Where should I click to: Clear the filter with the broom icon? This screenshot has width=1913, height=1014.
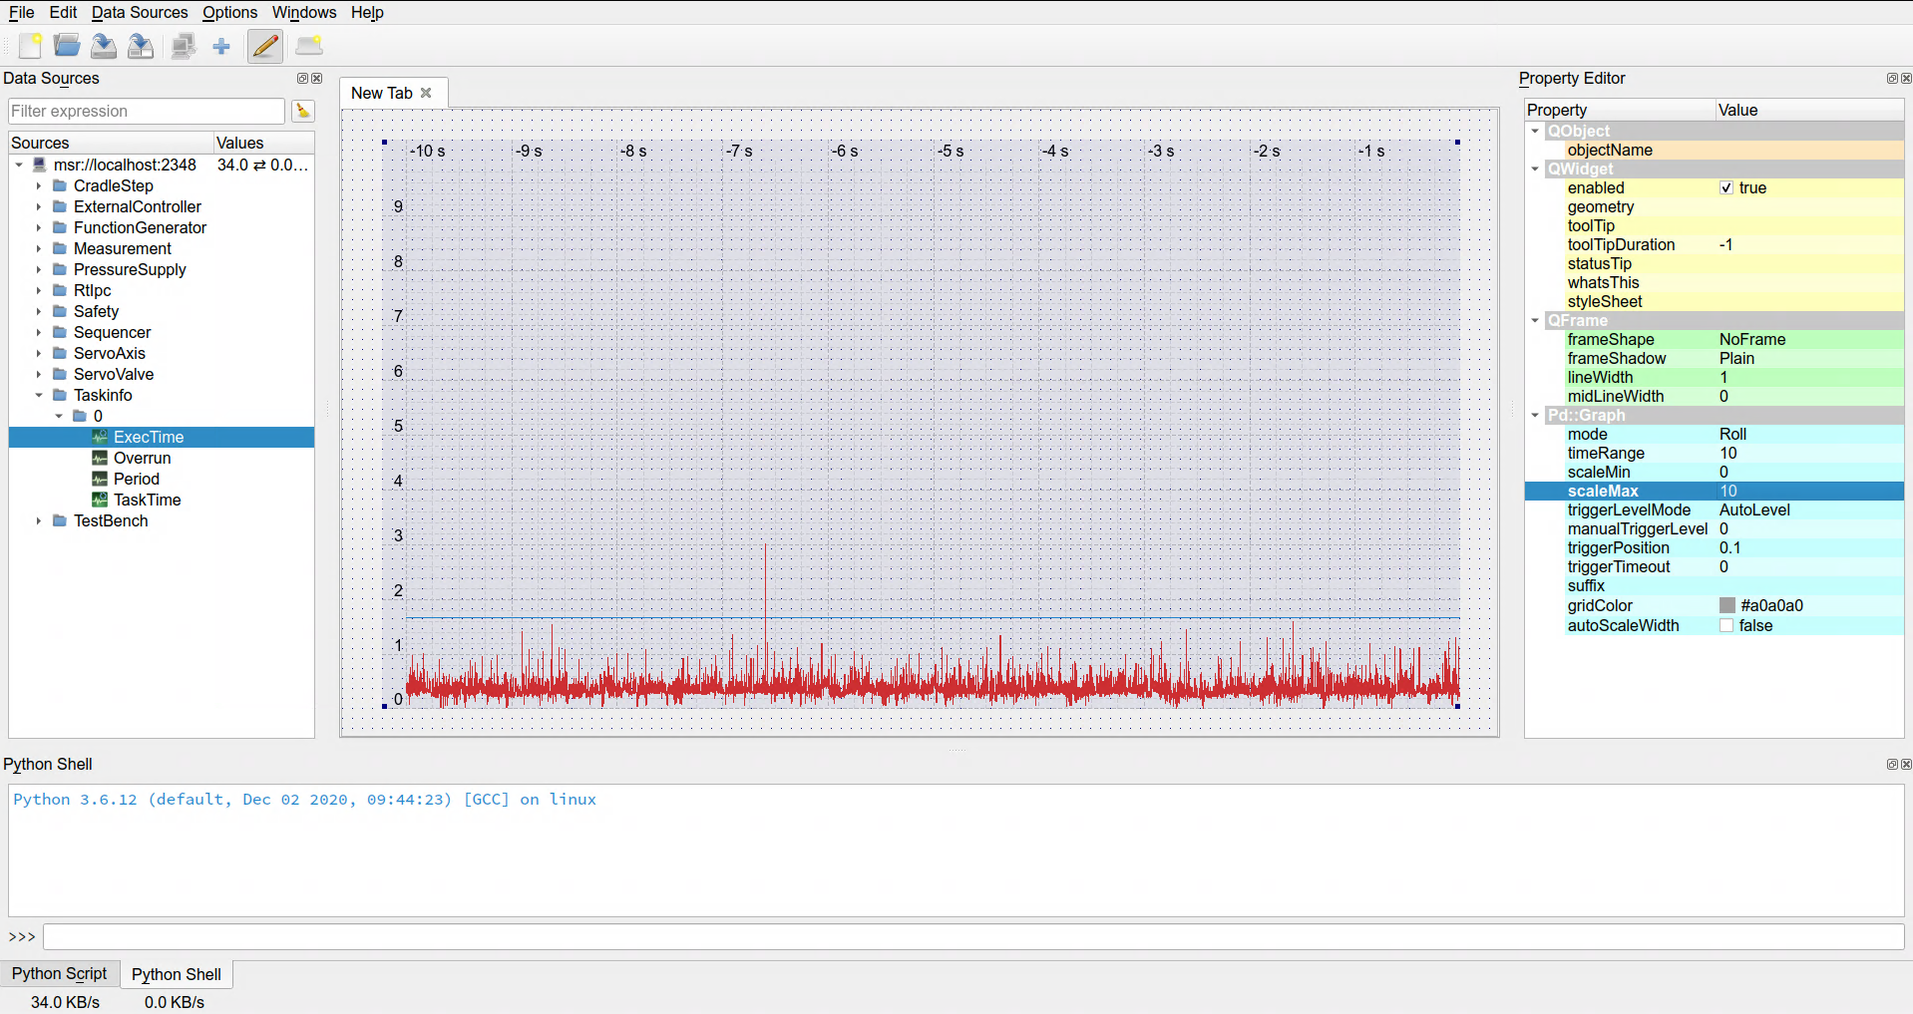pos(303,111)
